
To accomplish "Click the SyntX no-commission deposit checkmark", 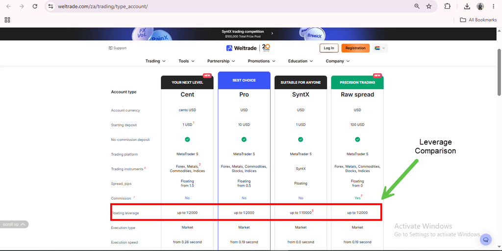I will coord(301,139).
